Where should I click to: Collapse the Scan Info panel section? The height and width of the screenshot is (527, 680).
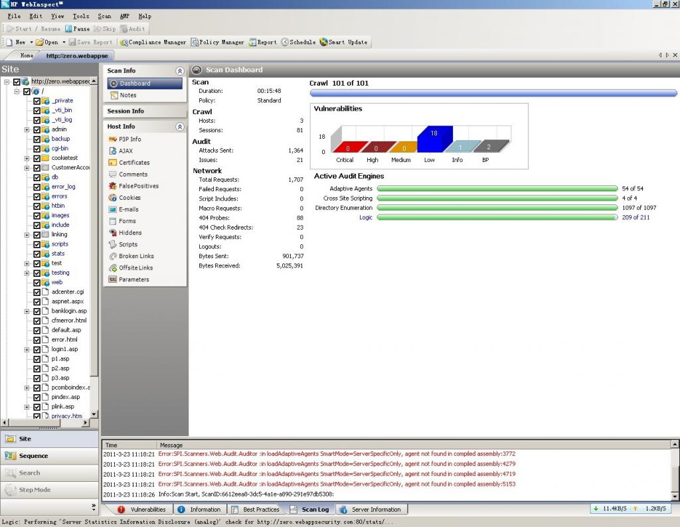click(x=179, y=71)
